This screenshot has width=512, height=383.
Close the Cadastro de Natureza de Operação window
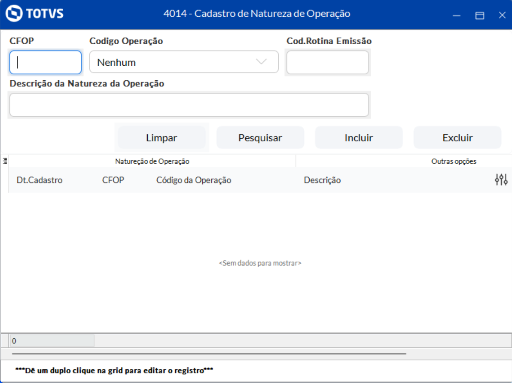click(x=502, y=15)
